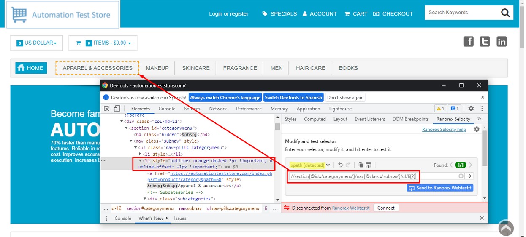The image size is (526, 237).
Task: Open the Issues drawer tab
Action: [180, 218]
